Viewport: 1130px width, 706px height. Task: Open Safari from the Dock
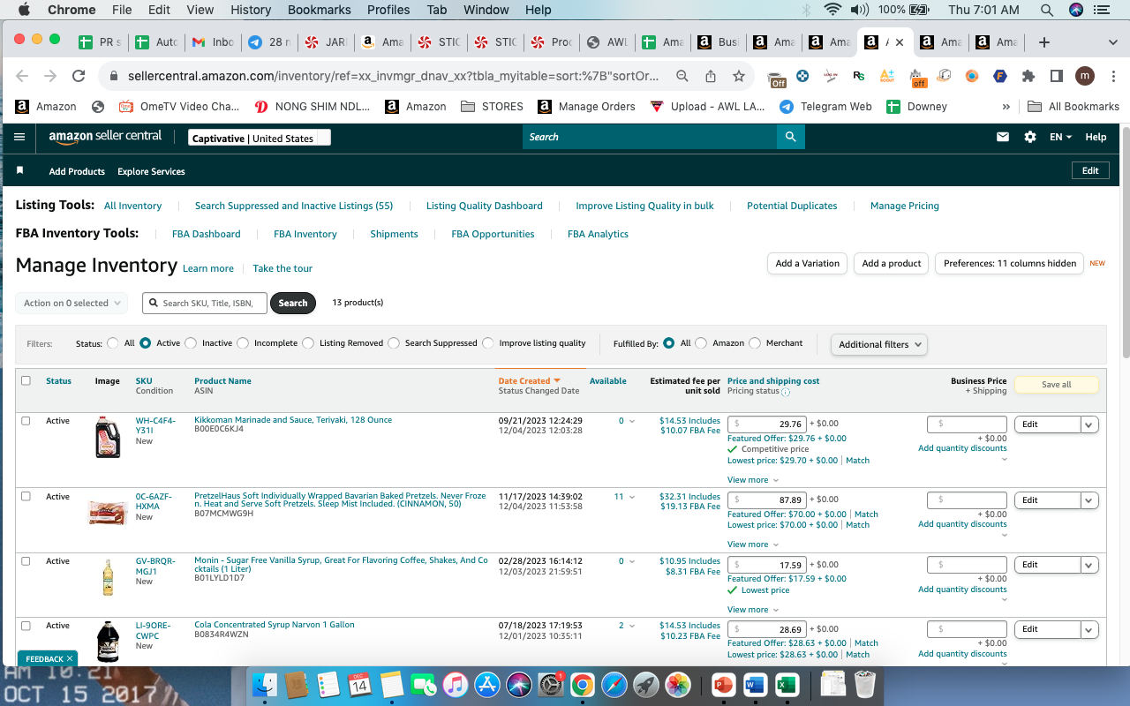coord(614,685)
